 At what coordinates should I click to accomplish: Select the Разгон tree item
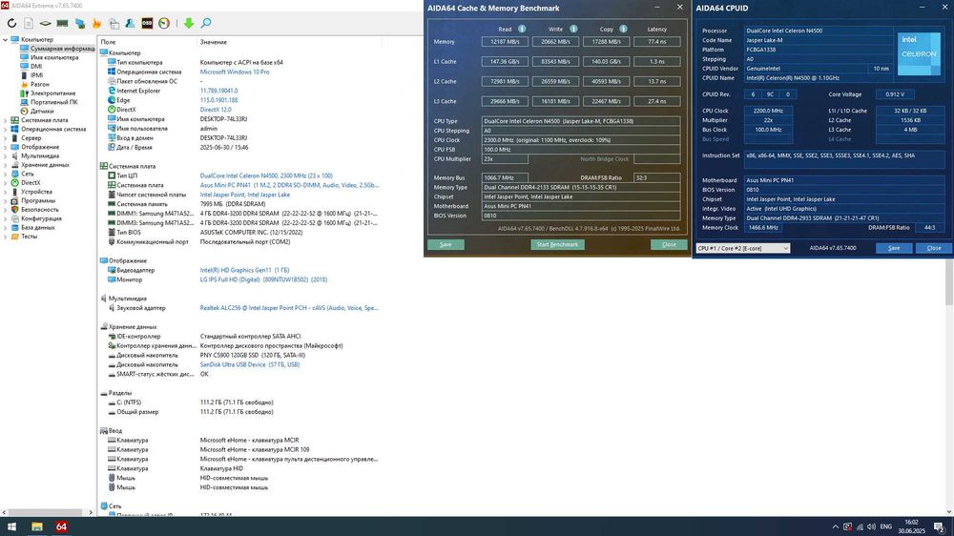39,84
